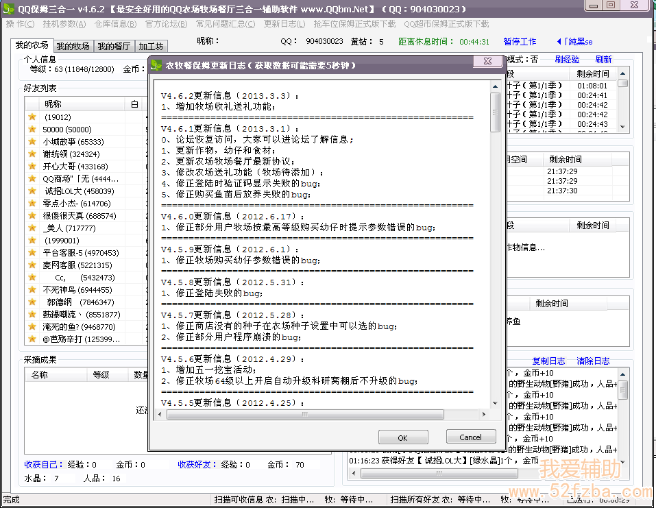Image resolution: width=656 pixels, height=508 pixels.
Task: Click the 刷经验 link
Action: [567, 60]
